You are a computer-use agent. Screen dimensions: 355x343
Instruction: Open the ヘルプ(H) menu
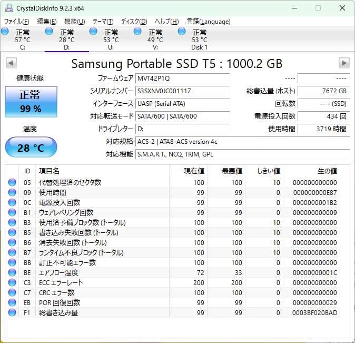[167, 22]
